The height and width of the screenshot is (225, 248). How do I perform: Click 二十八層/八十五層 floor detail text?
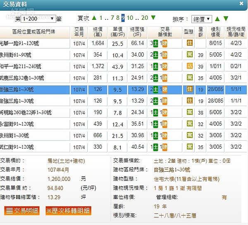tap(175, 216)
